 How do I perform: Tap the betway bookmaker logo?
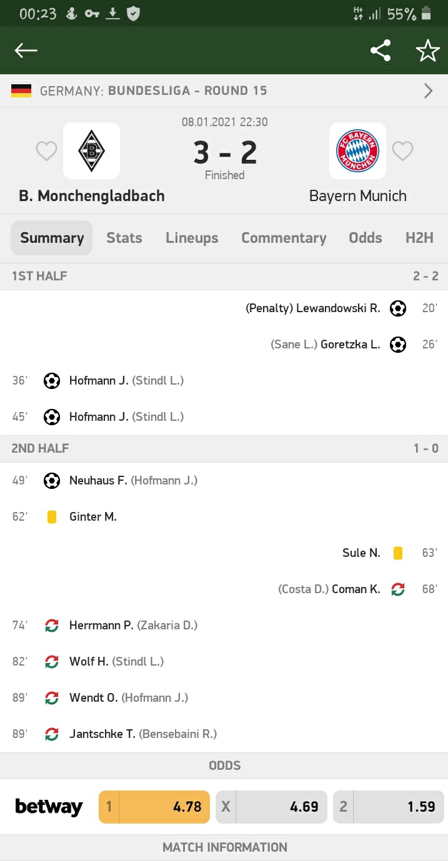(x=49, y=807)
